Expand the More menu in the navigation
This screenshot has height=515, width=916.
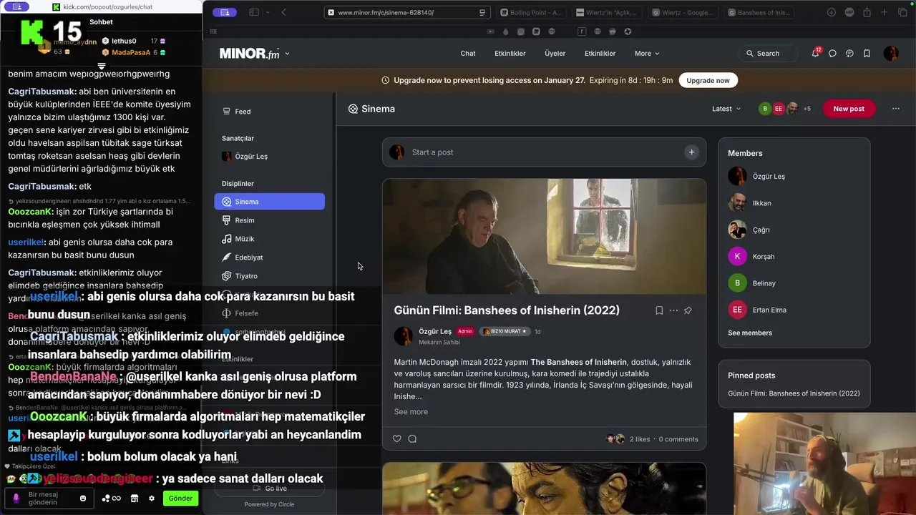[x=647, y=54]
